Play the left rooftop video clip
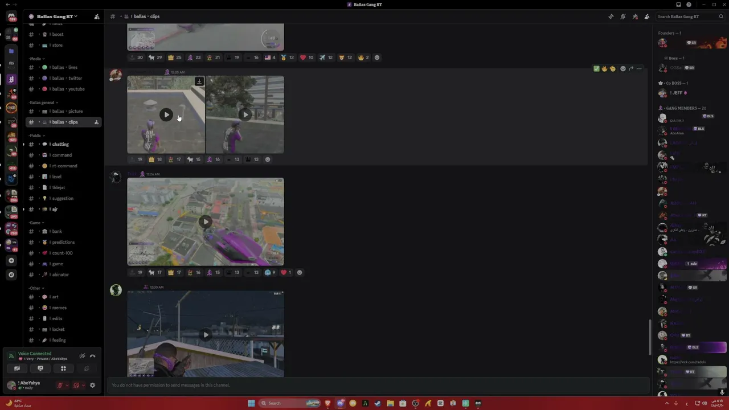Screen dimensions: 729x410 (166, 114)
